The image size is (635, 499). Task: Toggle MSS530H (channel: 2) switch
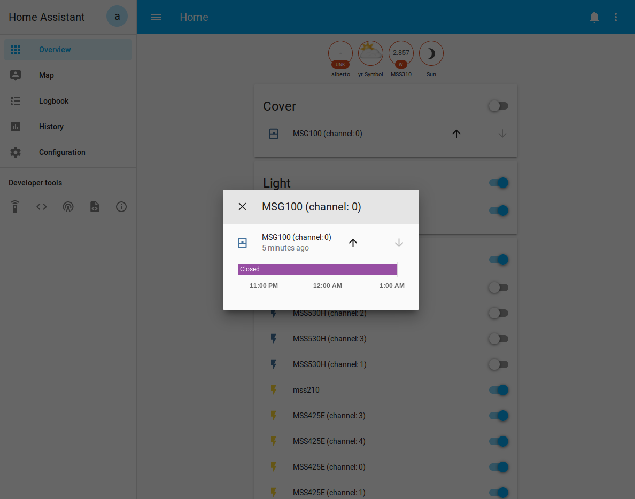point(499,313)
